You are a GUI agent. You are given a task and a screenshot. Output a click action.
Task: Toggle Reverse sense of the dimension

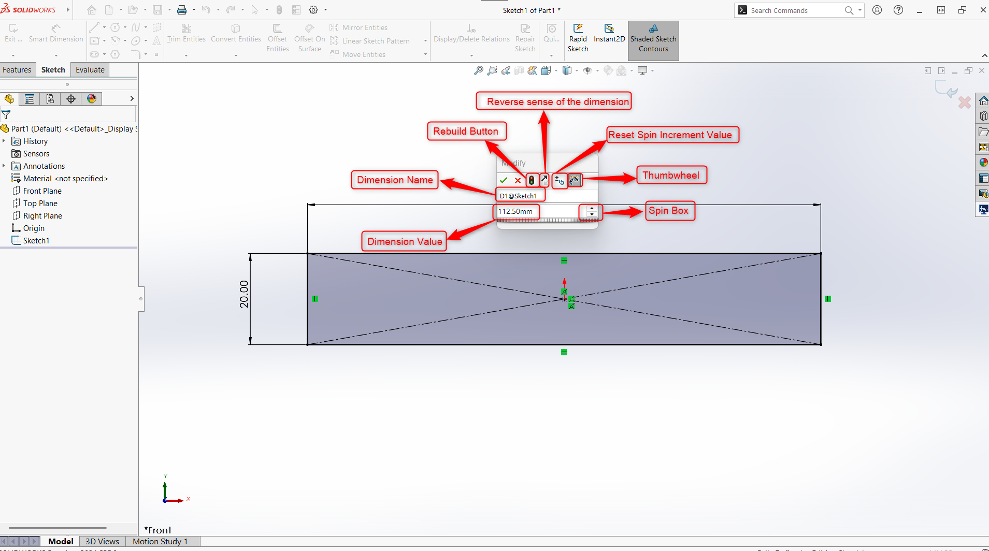[x=543, y=180]
